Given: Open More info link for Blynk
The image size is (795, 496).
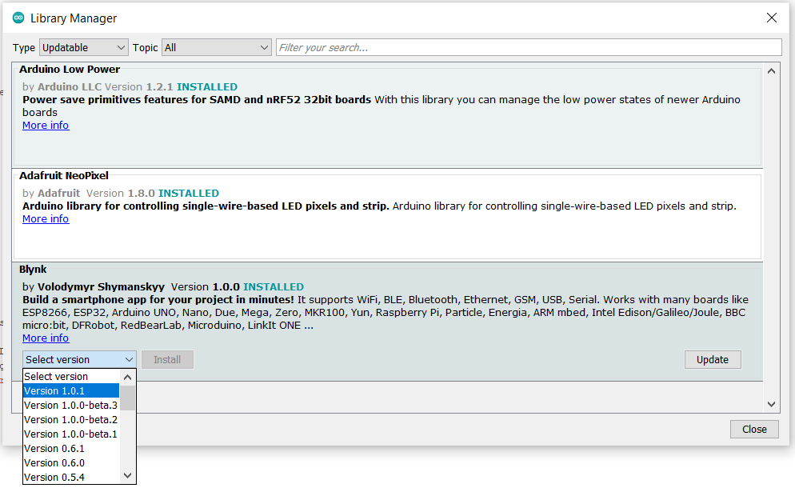Looking at the screenshot, I should pos(46,338).
